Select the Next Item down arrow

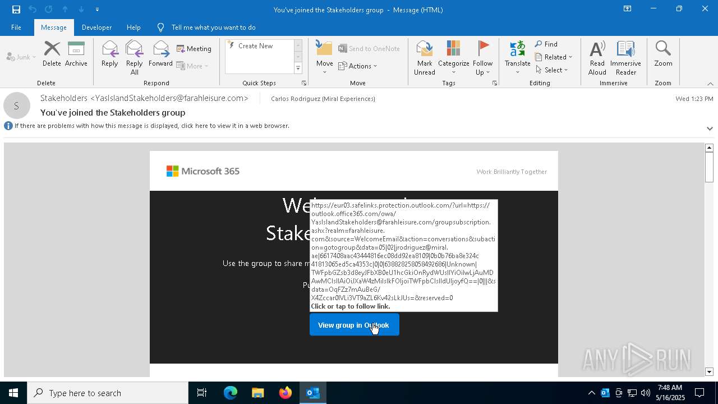coord(81,10)
